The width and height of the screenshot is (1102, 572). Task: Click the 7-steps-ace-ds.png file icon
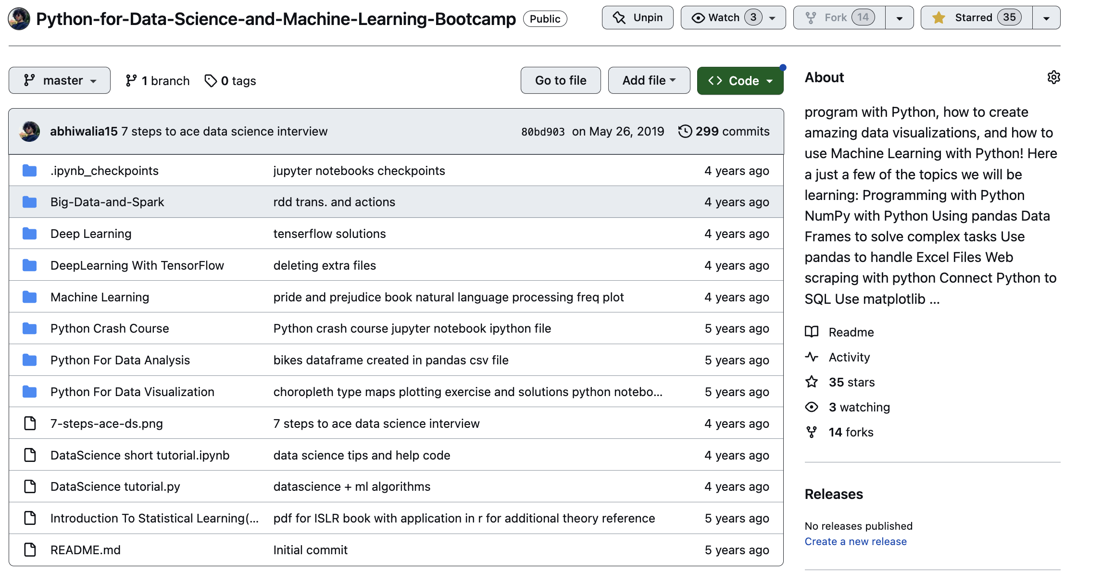click(30, 423)
